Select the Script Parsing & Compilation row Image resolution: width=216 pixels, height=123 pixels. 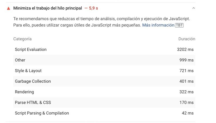104,113
